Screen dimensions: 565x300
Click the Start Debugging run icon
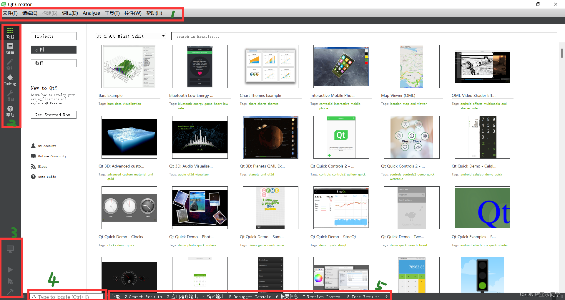(x=10, y=281)
